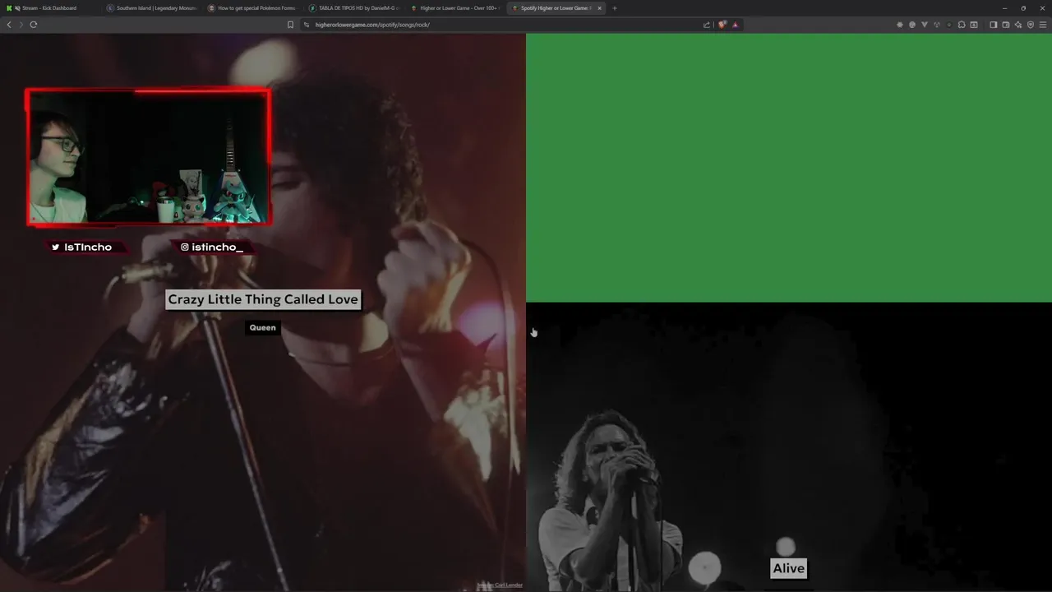The image size is (1052, 592).
Task: Toggle the browser sidebar panel icon
Action: pos(993,25)
